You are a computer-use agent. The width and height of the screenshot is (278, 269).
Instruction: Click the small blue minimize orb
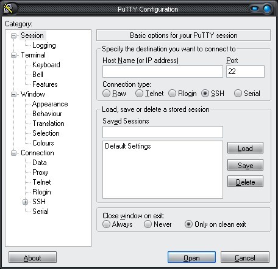click(x=254, y=9)
